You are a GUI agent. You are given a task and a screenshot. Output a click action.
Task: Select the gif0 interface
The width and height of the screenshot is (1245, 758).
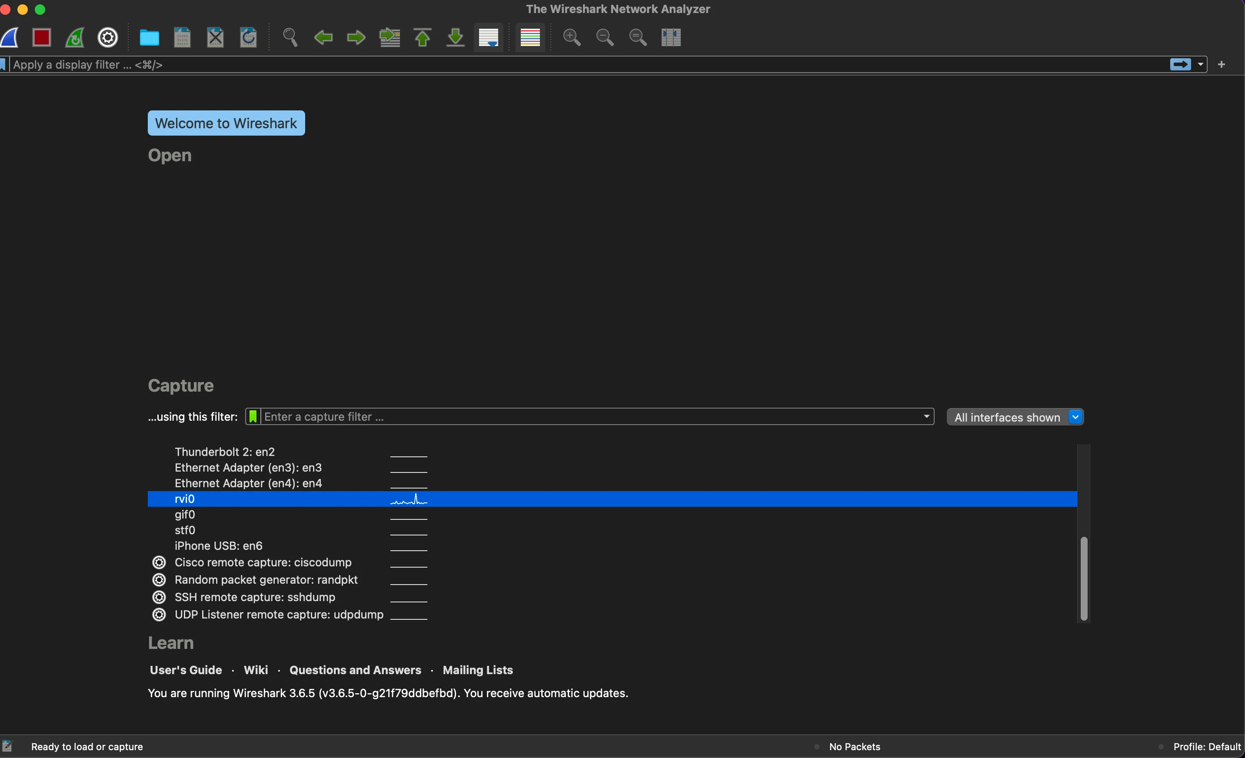(x=184, y=515)
